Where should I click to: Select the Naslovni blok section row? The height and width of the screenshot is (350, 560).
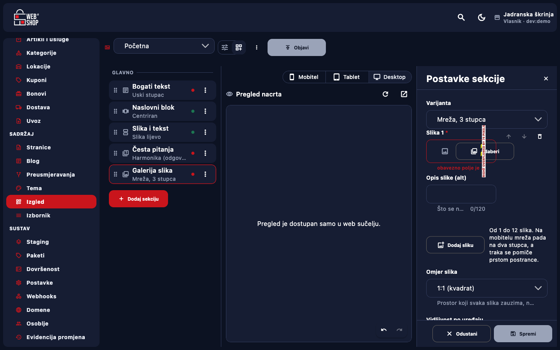(163, 111)
